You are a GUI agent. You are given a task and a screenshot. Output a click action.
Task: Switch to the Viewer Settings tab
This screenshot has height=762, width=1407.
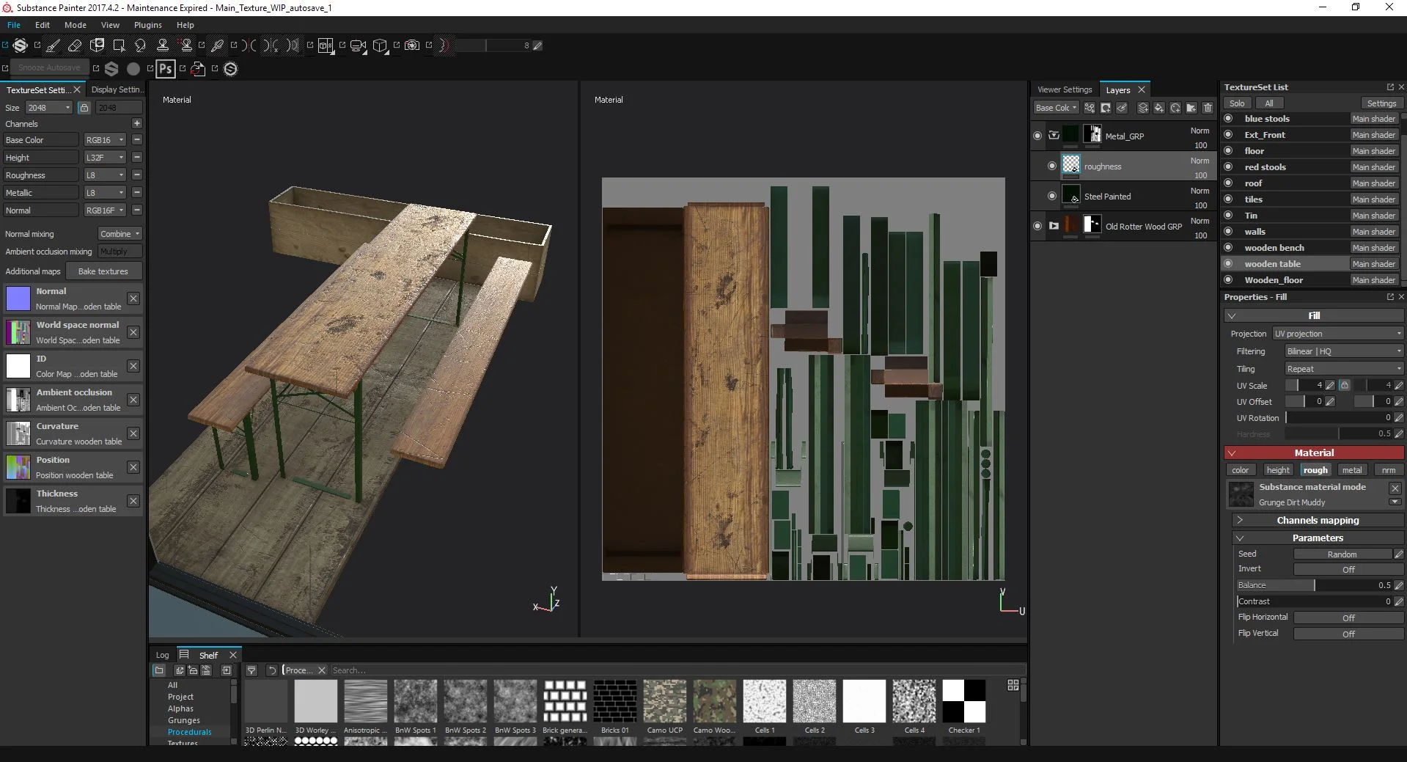click(1064, 89)
